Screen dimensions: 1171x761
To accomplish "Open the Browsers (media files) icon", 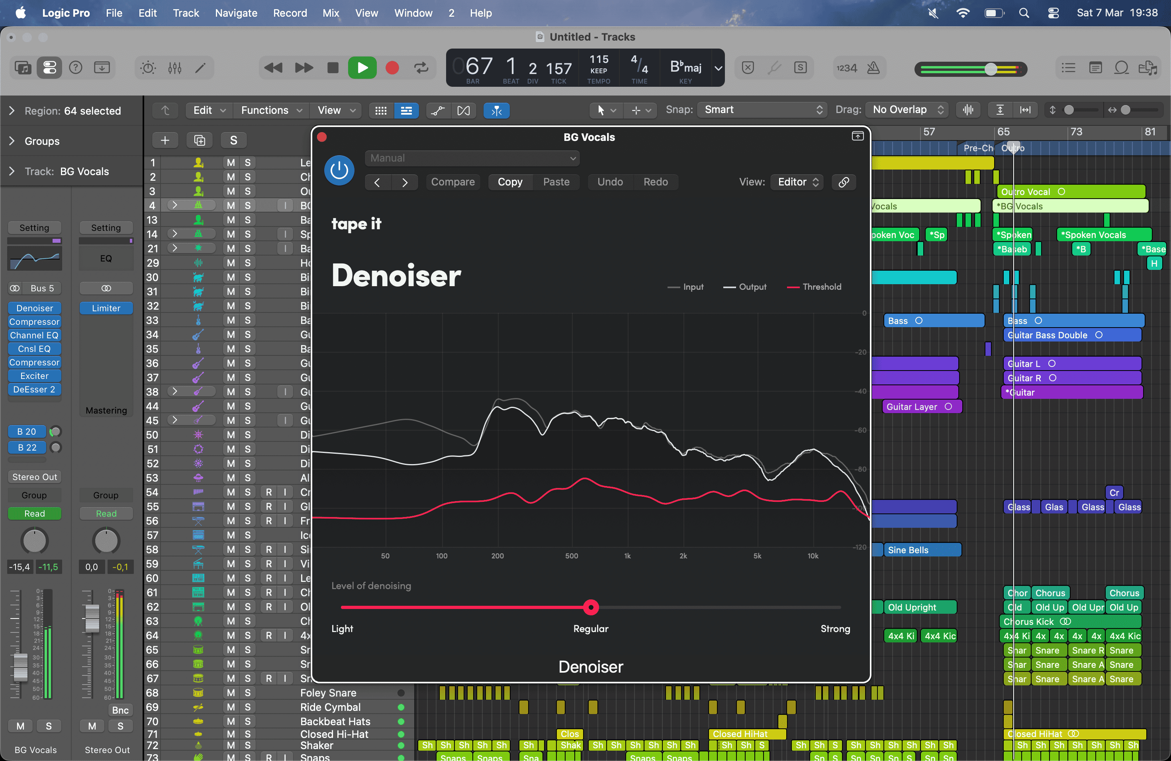I will (1149, 68).
